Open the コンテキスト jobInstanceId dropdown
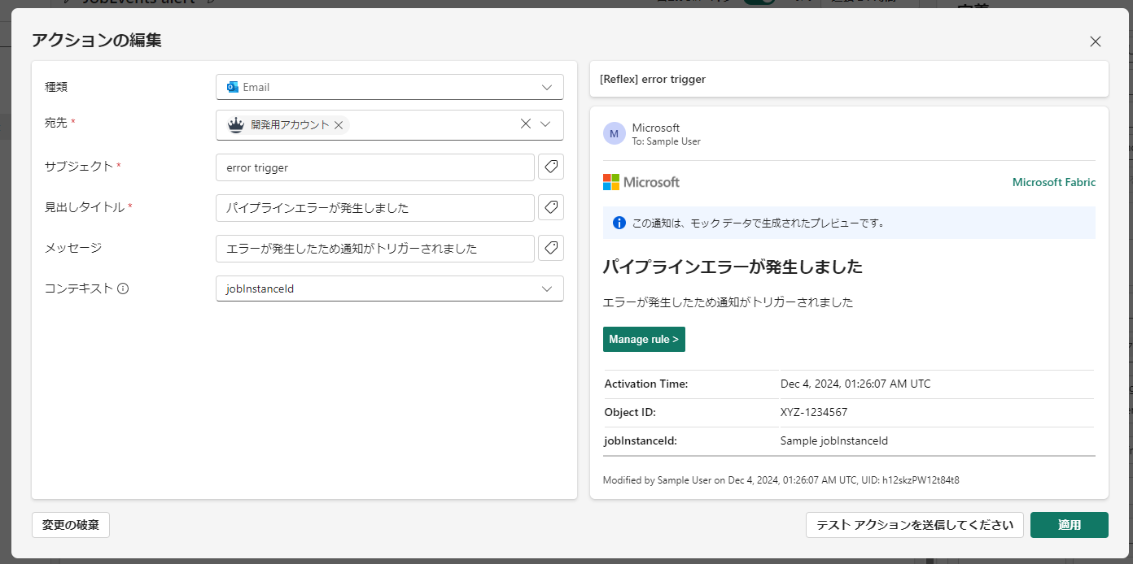 [390, 289]
